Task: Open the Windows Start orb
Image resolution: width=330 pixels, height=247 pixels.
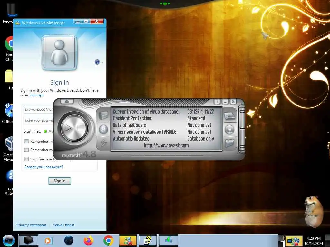Action: (8, 241)
